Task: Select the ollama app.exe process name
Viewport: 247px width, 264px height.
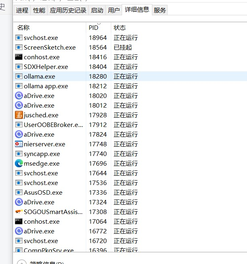Action: (46, 86)
